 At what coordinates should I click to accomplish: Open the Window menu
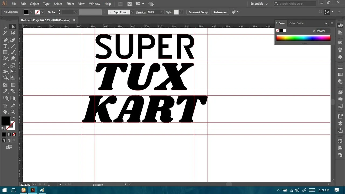pyautogui.click(x=95, y=4)
